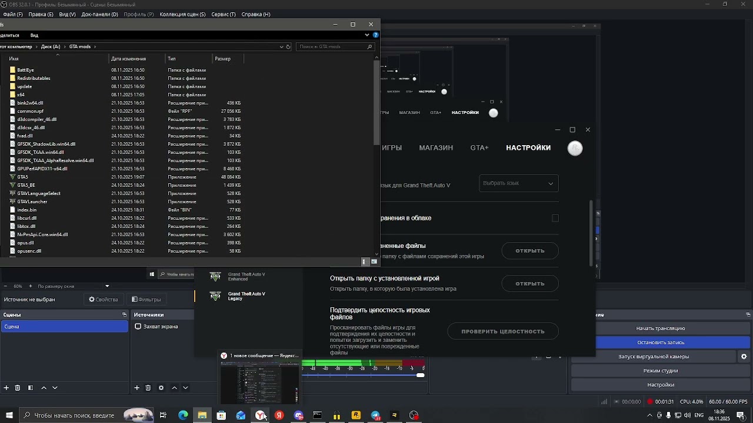Open the GTA5 application file
The width and height of the screenshot is (753, 423).
click(x=22, y=177)
